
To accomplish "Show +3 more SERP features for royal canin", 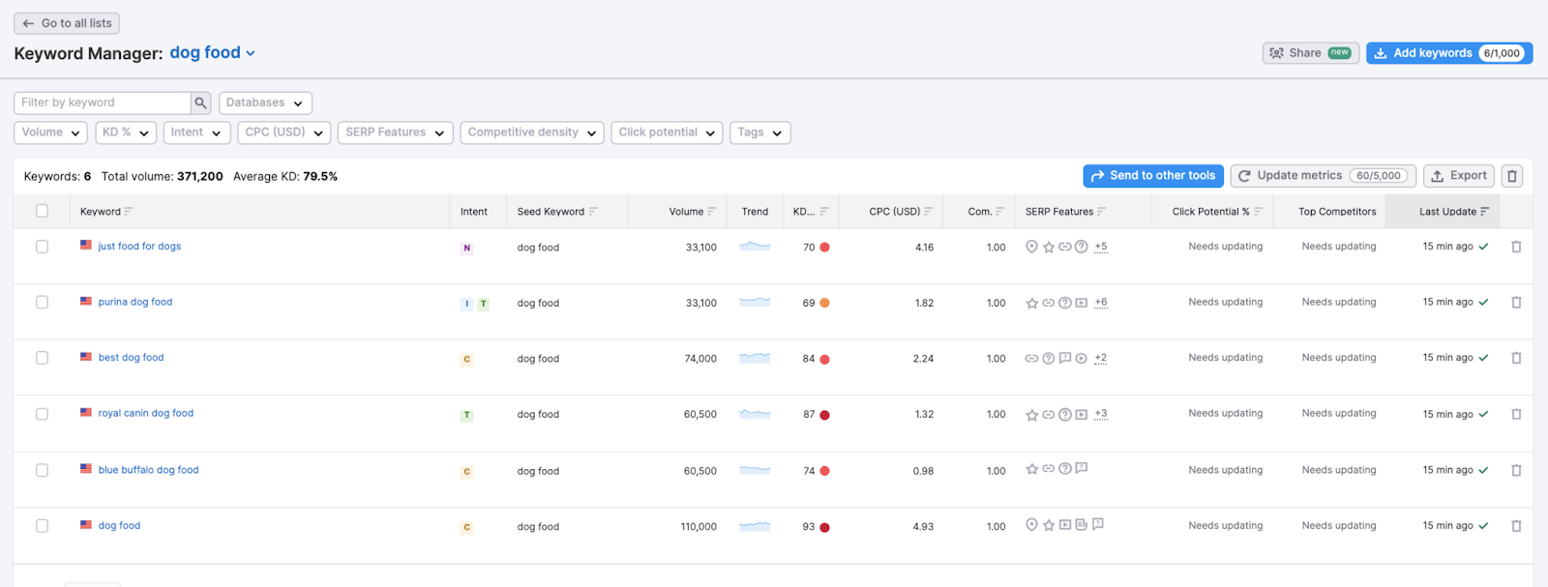I will click(x=1101, y=414).
